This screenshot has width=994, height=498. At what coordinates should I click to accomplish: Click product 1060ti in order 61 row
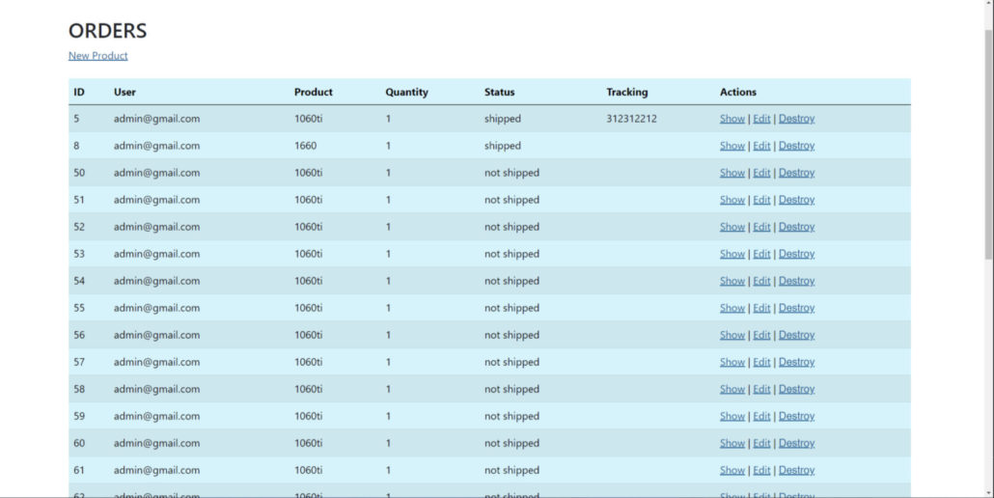pos(308,470)
